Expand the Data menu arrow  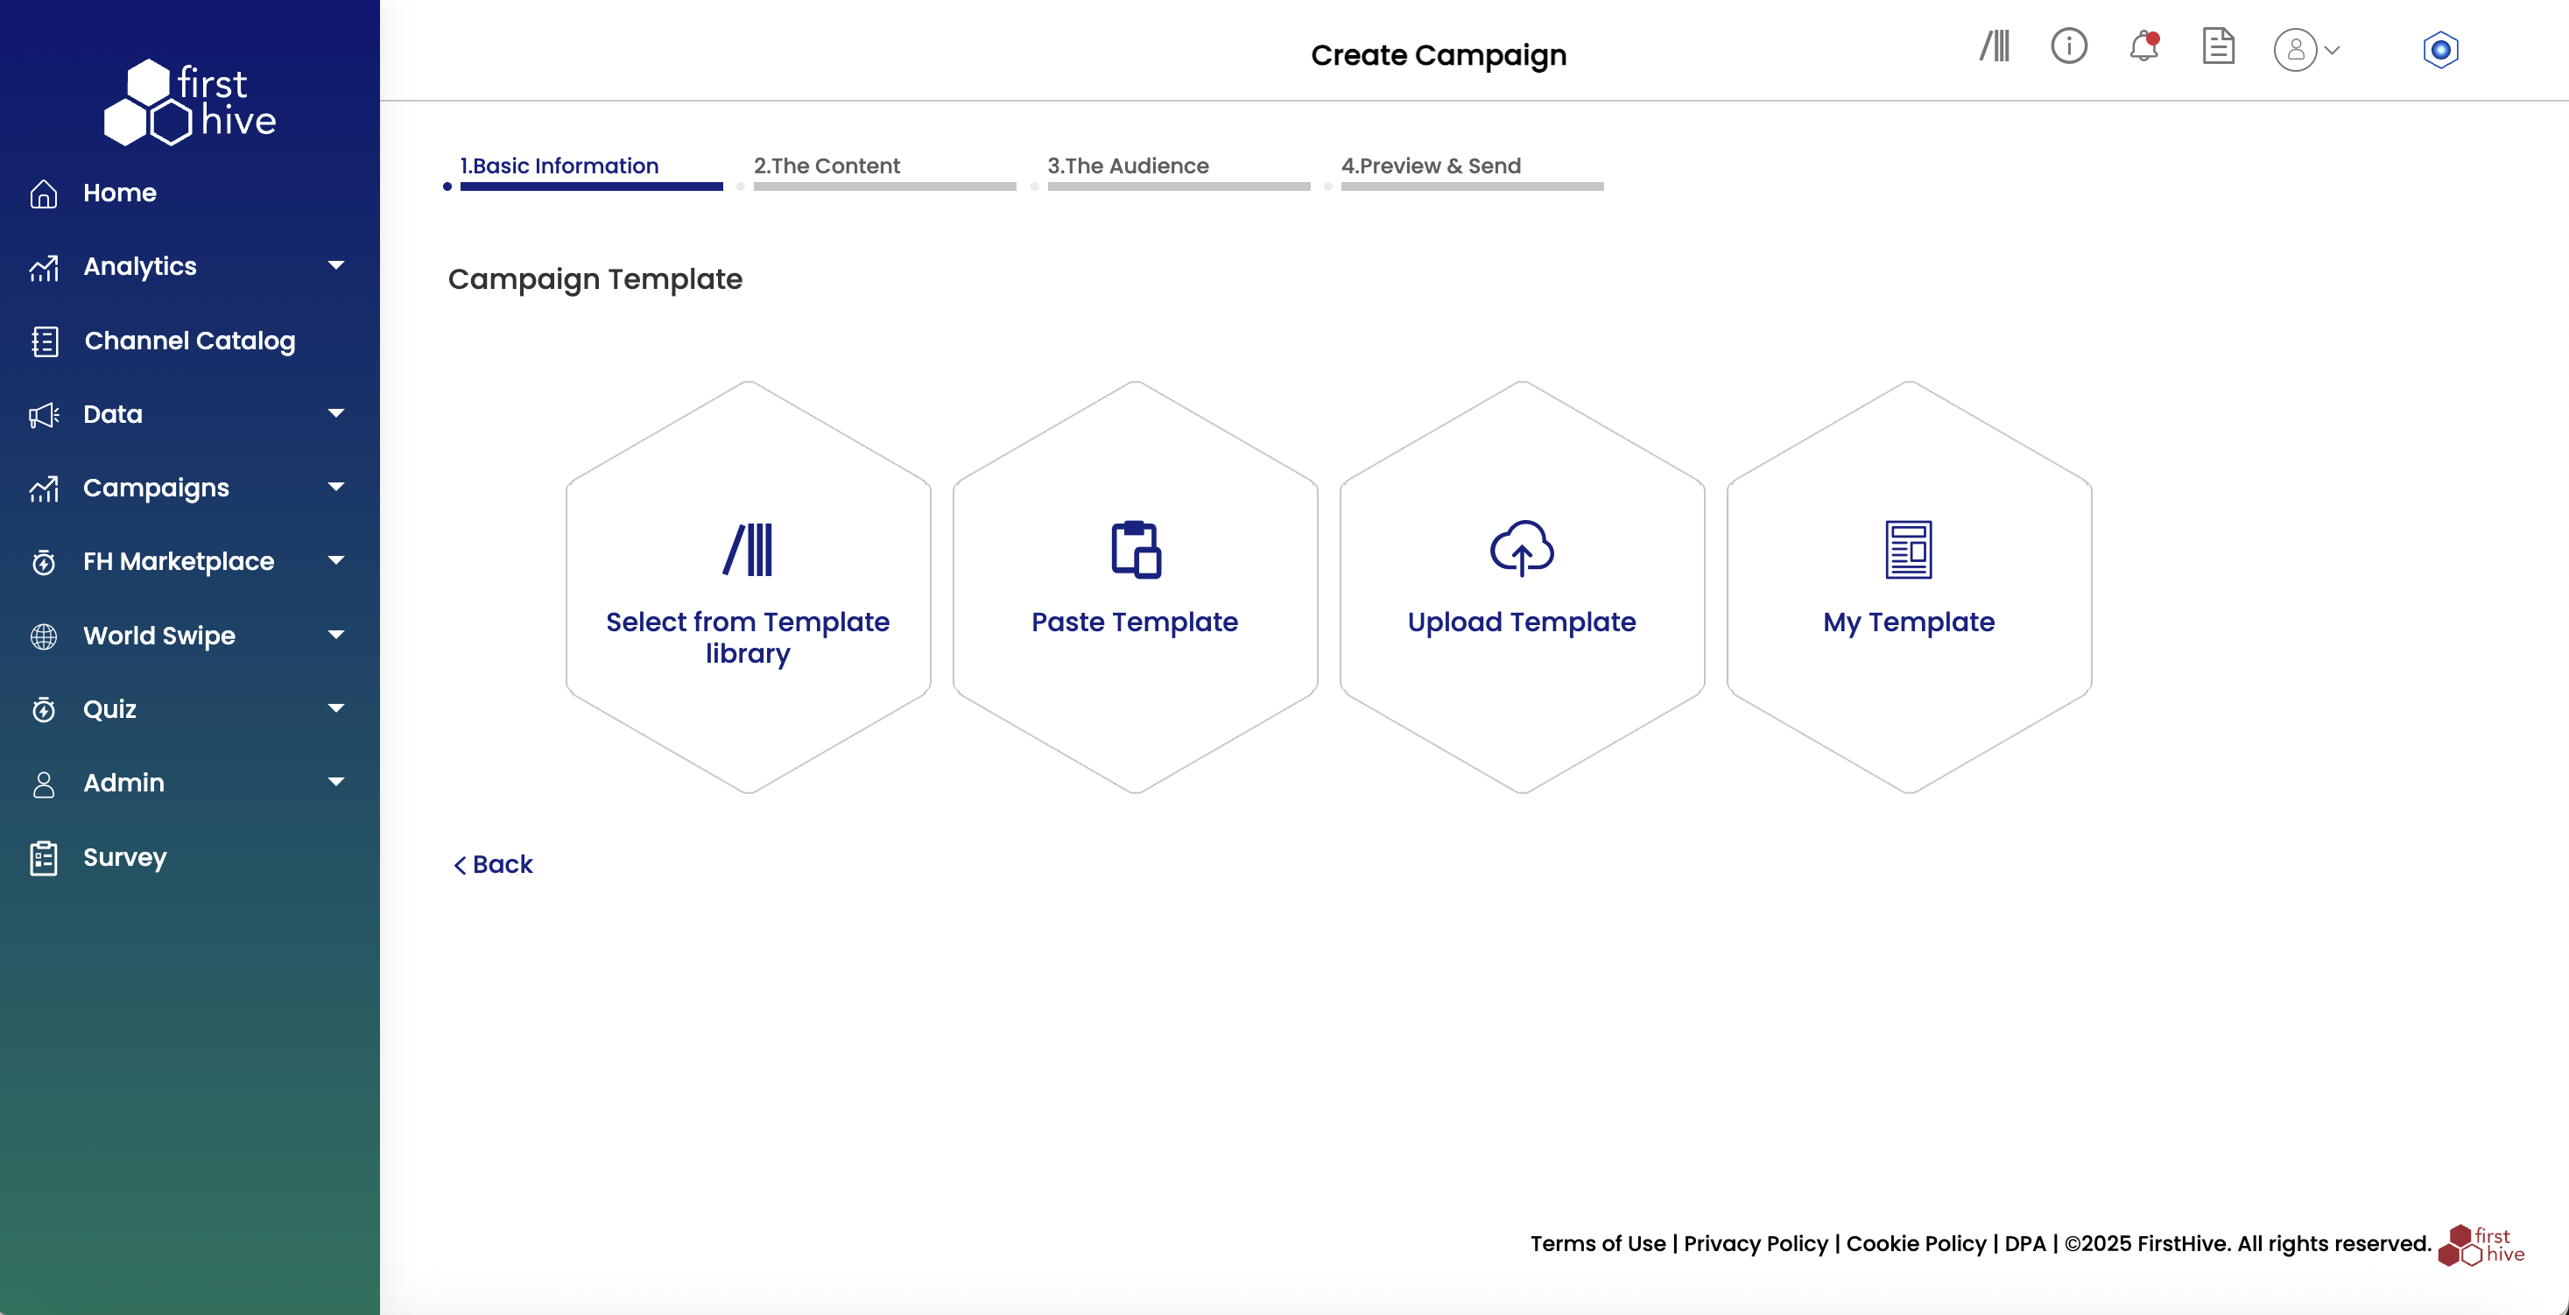click(x=336, y=412)
